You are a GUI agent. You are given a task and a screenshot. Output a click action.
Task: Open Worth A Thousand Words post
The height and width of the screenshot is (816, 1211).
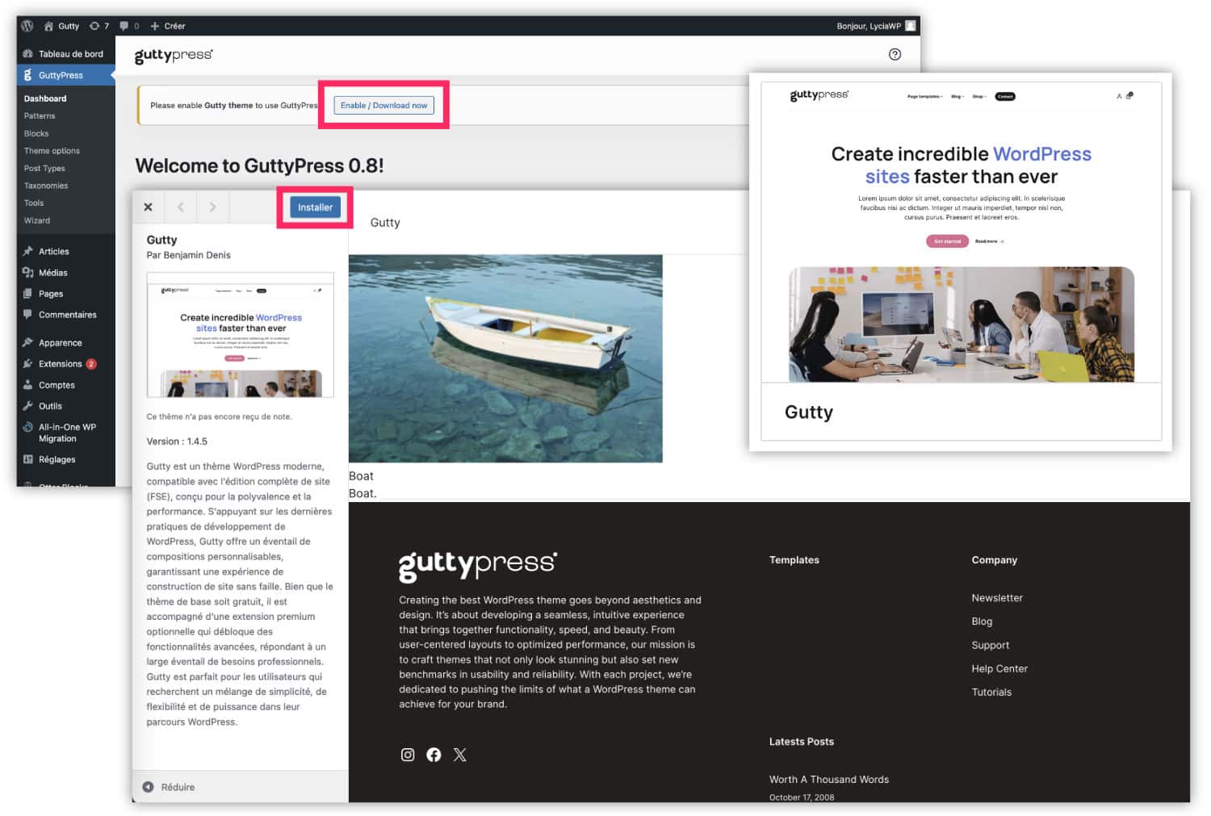[x=829, y=780]
